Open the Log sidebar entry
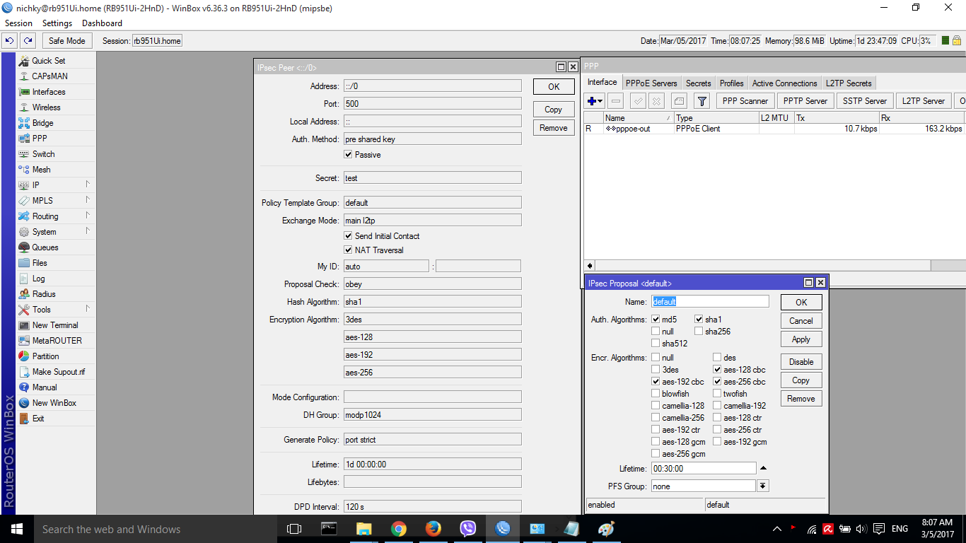Viewport: 966px width, 543px height. (x=38, y=279)
